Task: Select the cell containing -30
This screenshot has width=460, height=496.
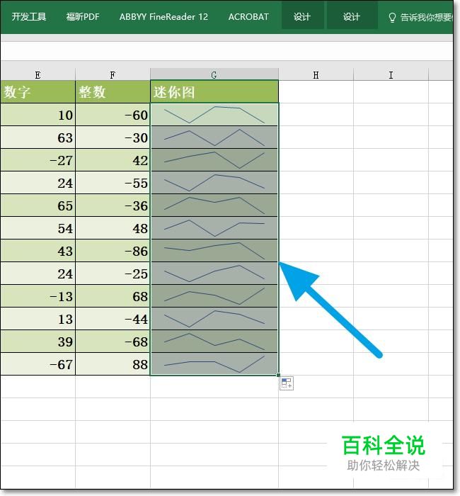Action: 113,137
